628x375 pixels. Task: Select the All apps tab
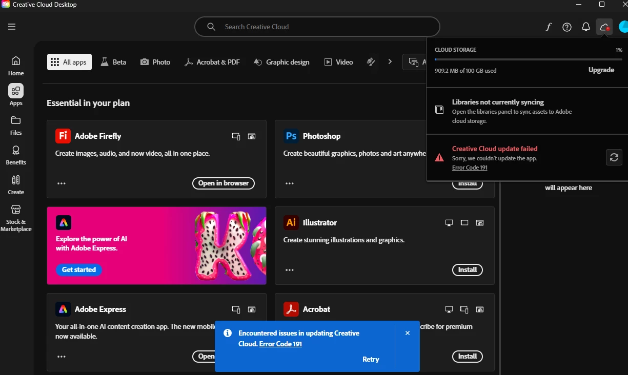69,62
